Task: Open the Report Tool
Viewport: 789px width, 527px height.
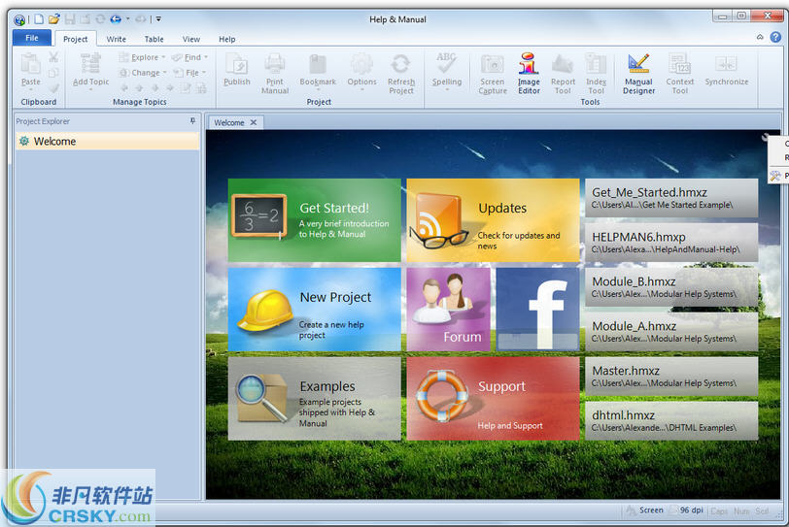Action: pos(563,73)
